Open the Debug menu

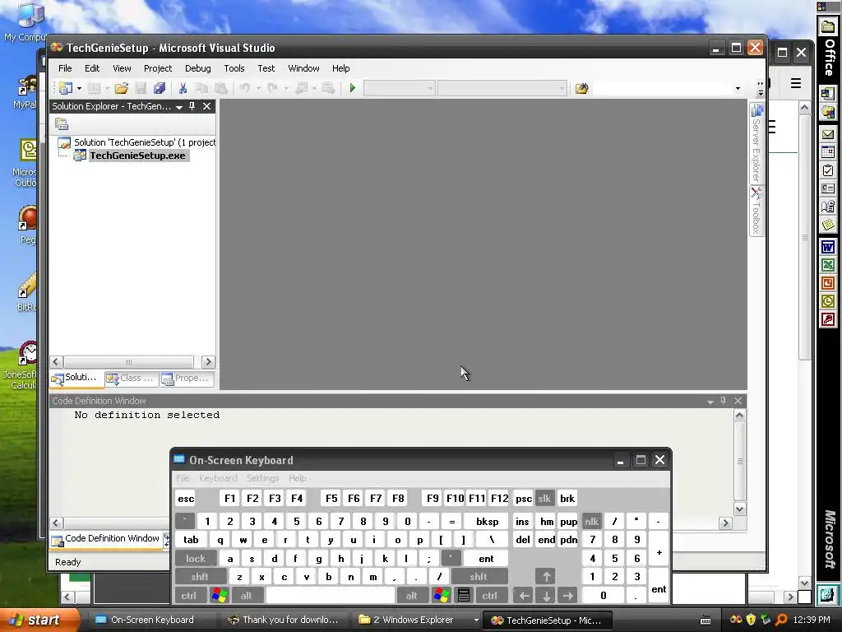tap(197, 68)
